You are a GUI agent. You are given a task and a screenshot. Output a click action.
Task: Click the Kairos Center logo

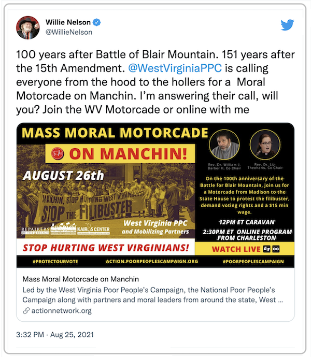(93, 230)
